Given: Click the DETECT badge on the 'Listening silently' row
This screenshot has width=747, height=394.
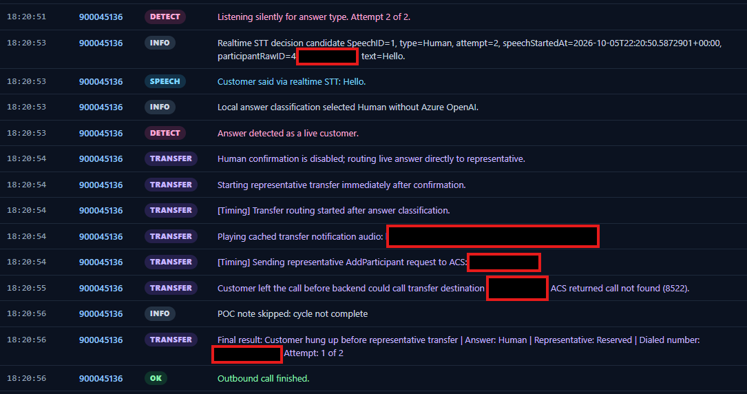Looking at the screenshot, I should pos(165,17).
